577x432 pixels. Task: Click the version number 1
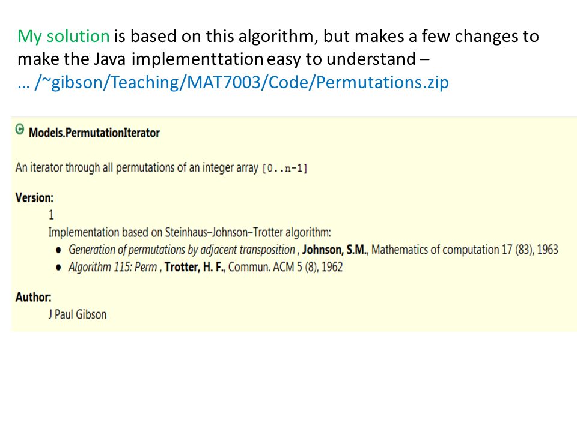pyautogui.click(x=51, y=215)
